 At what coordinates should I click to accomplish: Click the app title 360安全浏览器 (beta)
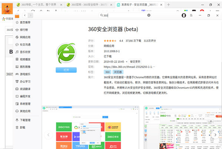coord(113,29)
